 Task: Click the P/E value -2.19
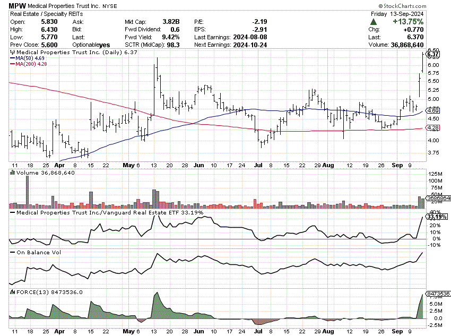click(259, 22)
